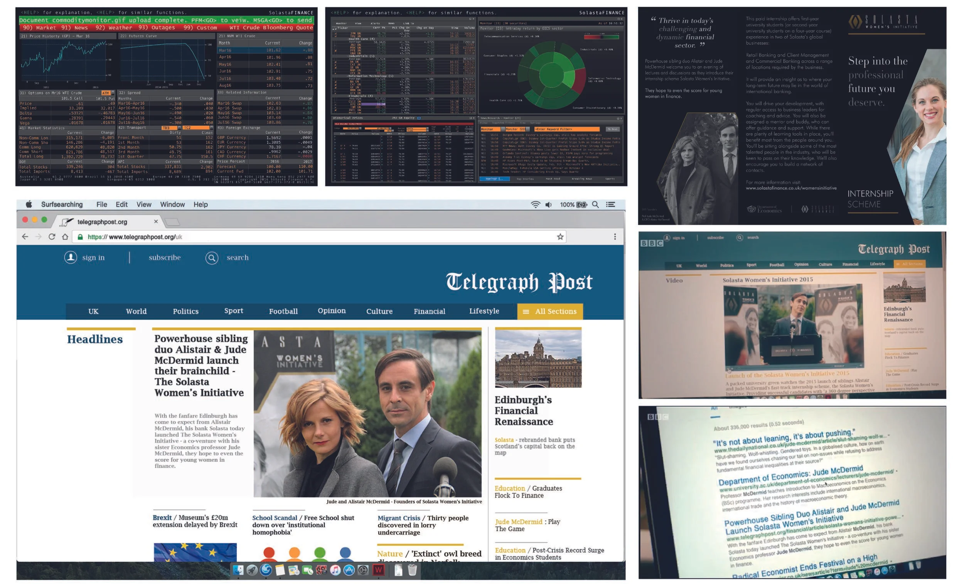Bookmark the page with the star icon
This screenshot has width=964, height=584.
click(560, 237)
